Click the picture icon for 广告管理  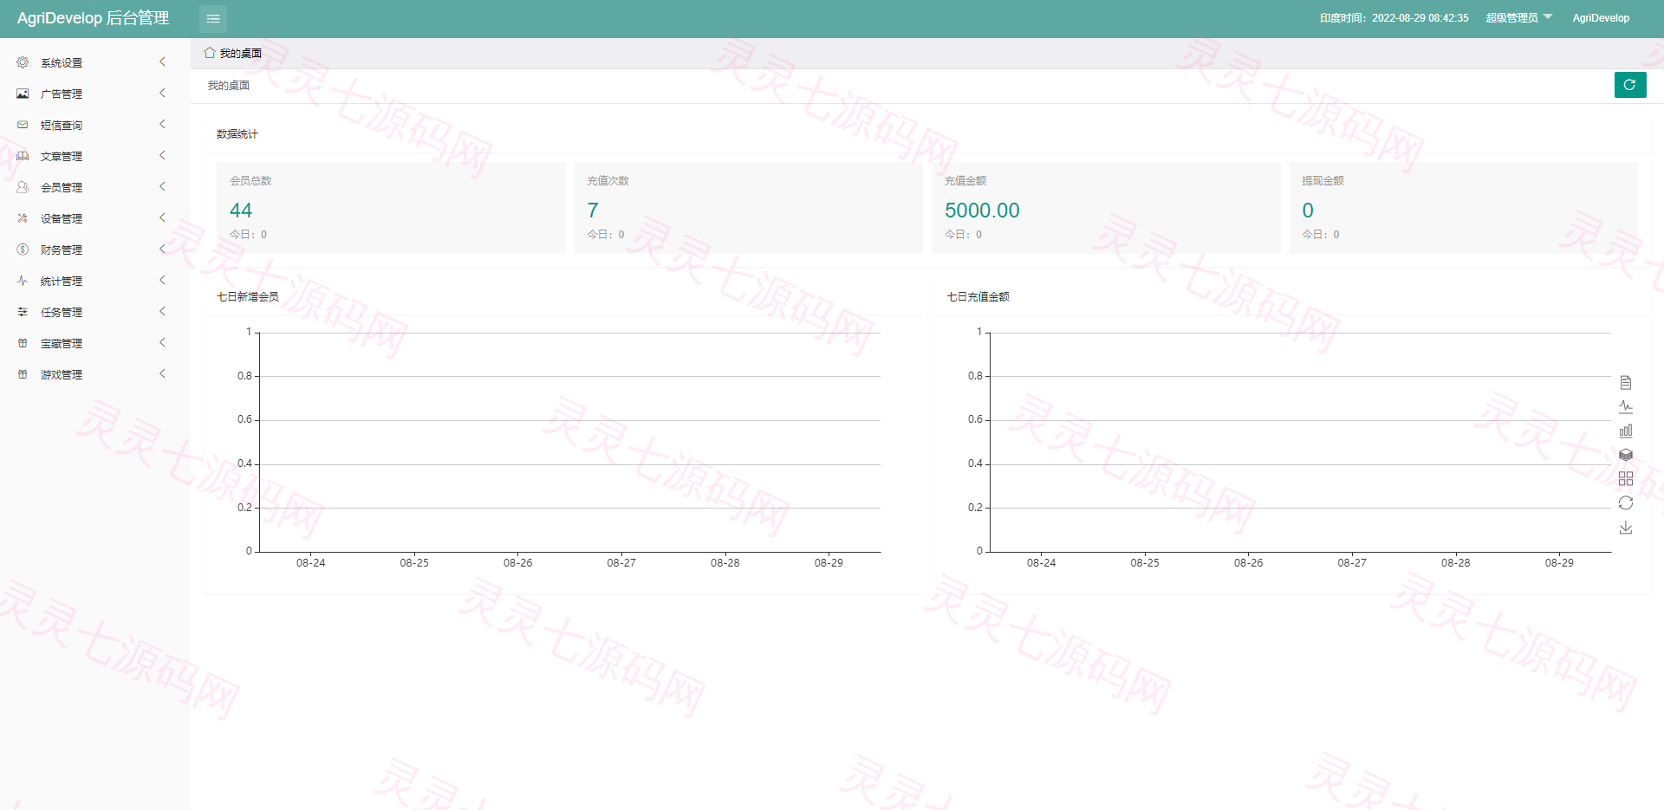[x=23, y=94]
